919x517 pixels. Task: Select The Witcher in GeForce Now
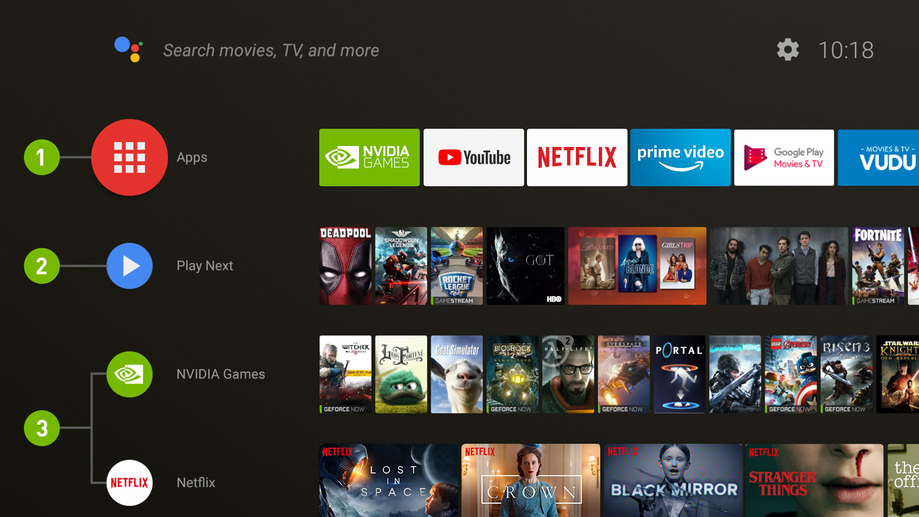tap(344, 372)
